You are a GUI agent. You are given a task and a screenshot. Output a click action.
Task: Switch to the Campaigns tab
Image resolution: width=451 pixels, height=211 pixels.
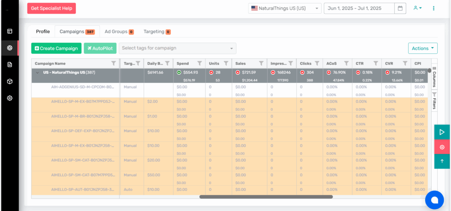tap(77, 32)
